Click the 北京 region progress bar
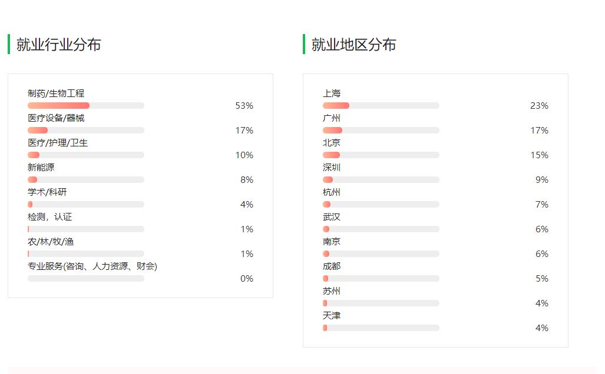 point(381,155)
